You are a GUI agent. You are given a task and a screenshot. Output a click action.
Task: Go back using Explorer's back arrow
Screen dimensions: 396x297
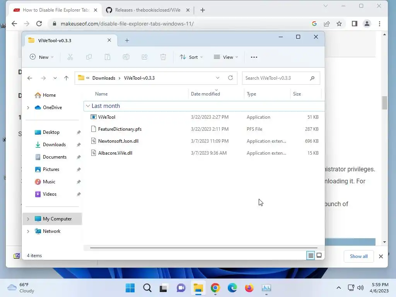coord(30,78)
